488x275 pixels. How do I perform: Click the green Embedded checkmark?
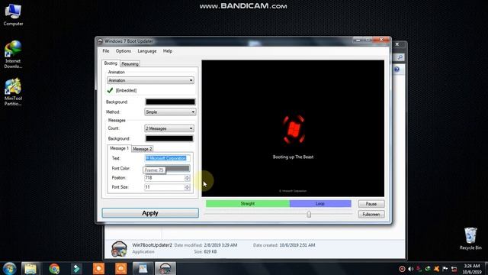tap(110, 90)
